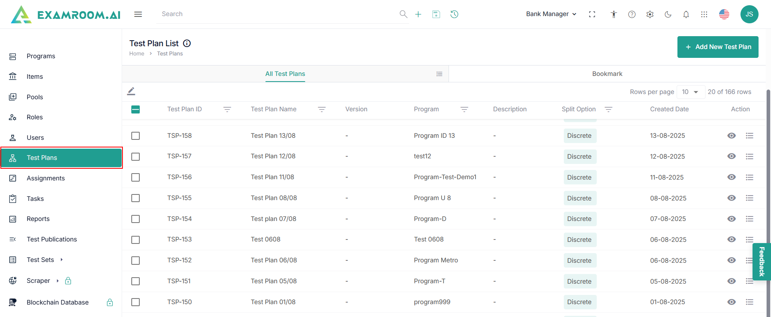Click the Search input field
Image resolution: width=771 pixels, height=317 pixels.
tap(277, 14)
